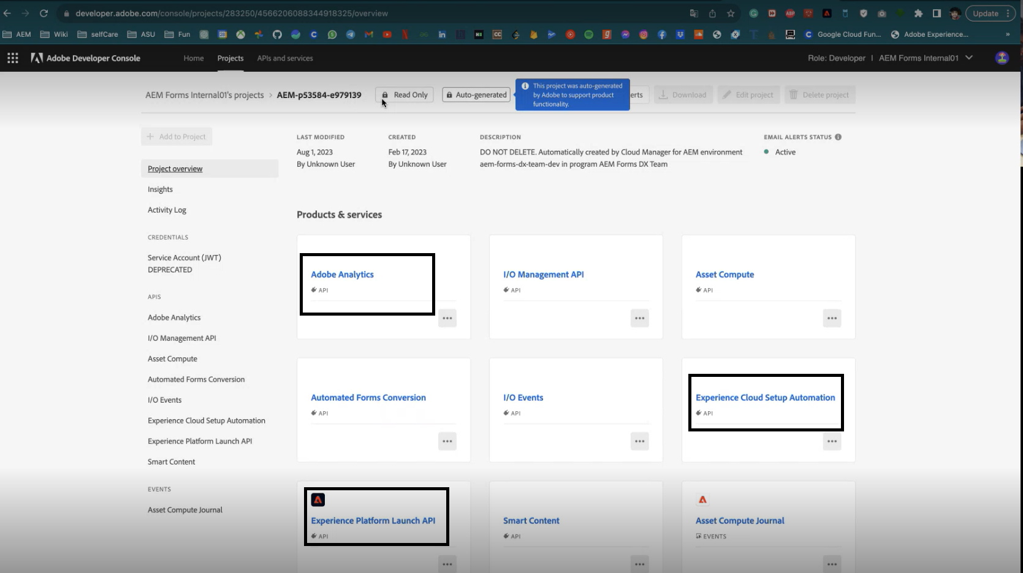The width and height of the screenshot is (1023, 573).
Task: Open the GitHub bookmark
Action: click(x=277, y=34)
